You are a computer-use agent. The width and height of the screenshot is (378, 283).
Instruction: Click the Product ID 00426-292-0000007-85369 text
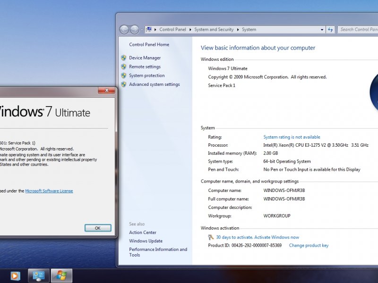(x=245, y=245)
